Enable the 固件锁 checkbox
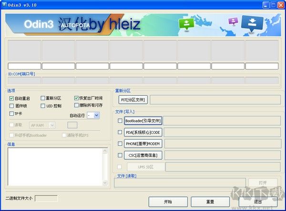 point(11,106)
